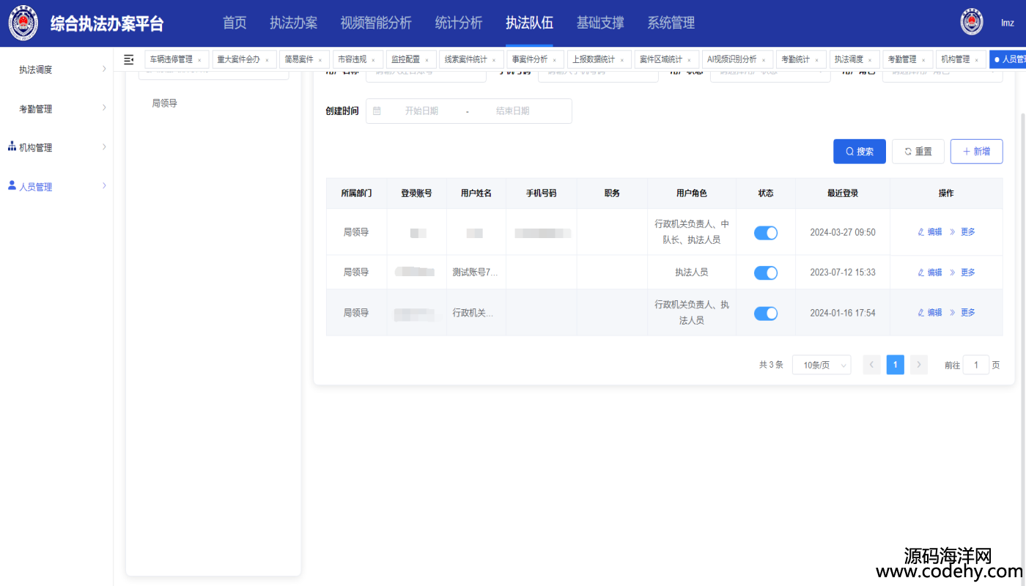The image size is (1026, 586).
Task: Select the 执法队伍 top menu
Action: 529,23
